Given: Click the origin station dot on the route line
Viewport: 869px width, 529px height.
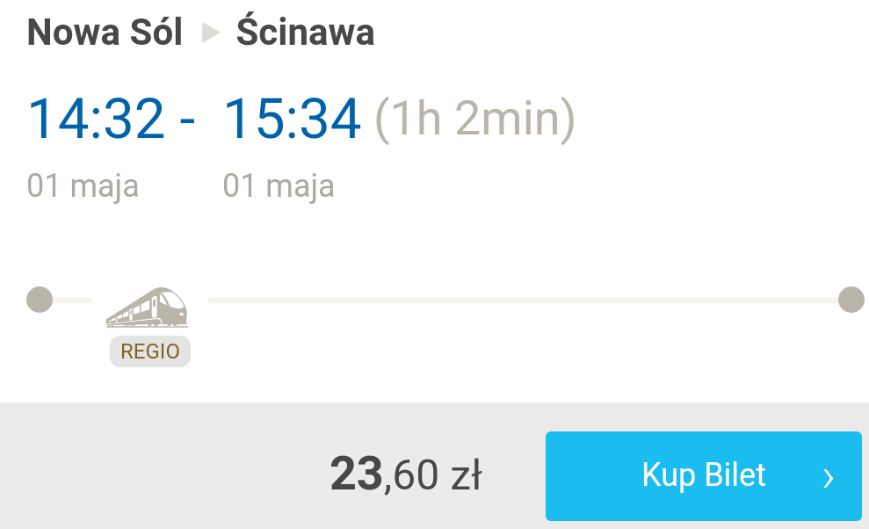Looking at the screenshot, I should [x=40, y=300].
